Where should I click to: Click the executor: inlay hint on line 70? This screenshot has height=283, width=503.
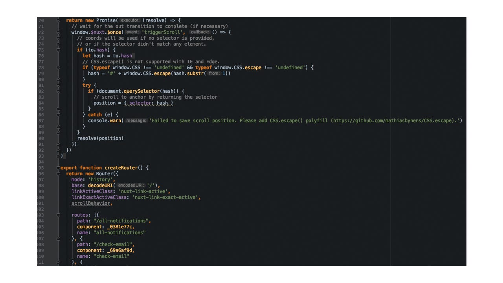click(x=130, y=20)
